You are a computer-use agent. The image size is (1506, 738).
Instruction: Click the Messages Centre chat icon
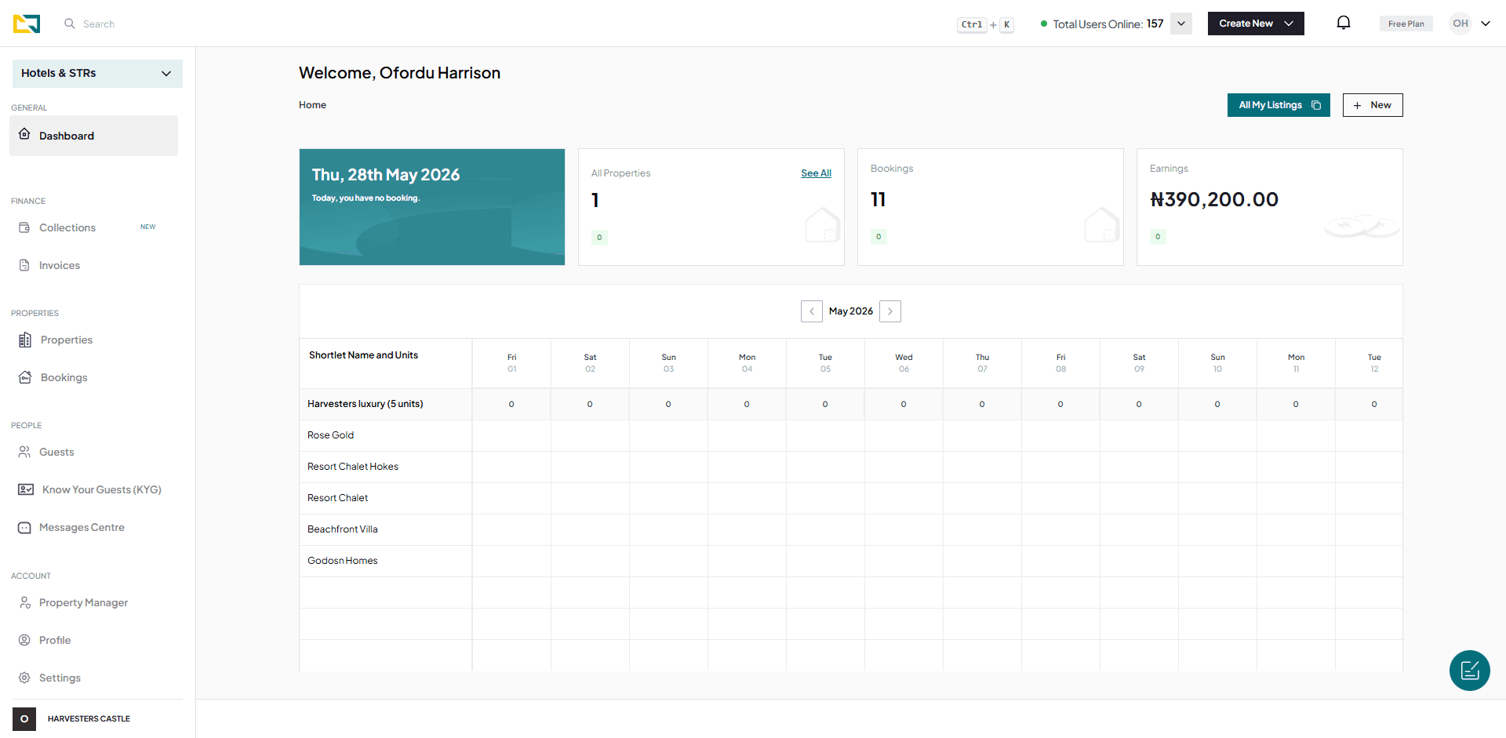coord(24,527)
